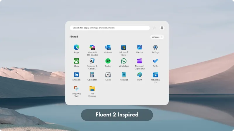Image resolution: width=234 pixels, height=131 pixels.
Task: Launch the Photos app
Action: (x=140, y=47)
